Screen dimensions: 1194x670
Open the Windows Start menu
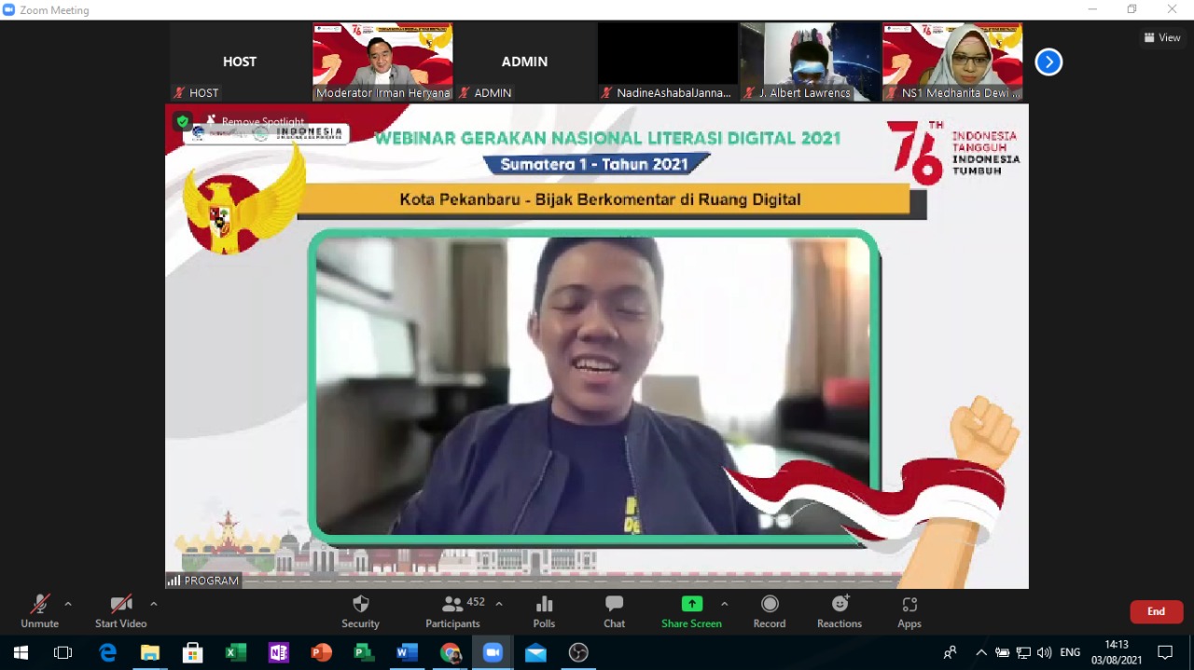pos(20,652)
